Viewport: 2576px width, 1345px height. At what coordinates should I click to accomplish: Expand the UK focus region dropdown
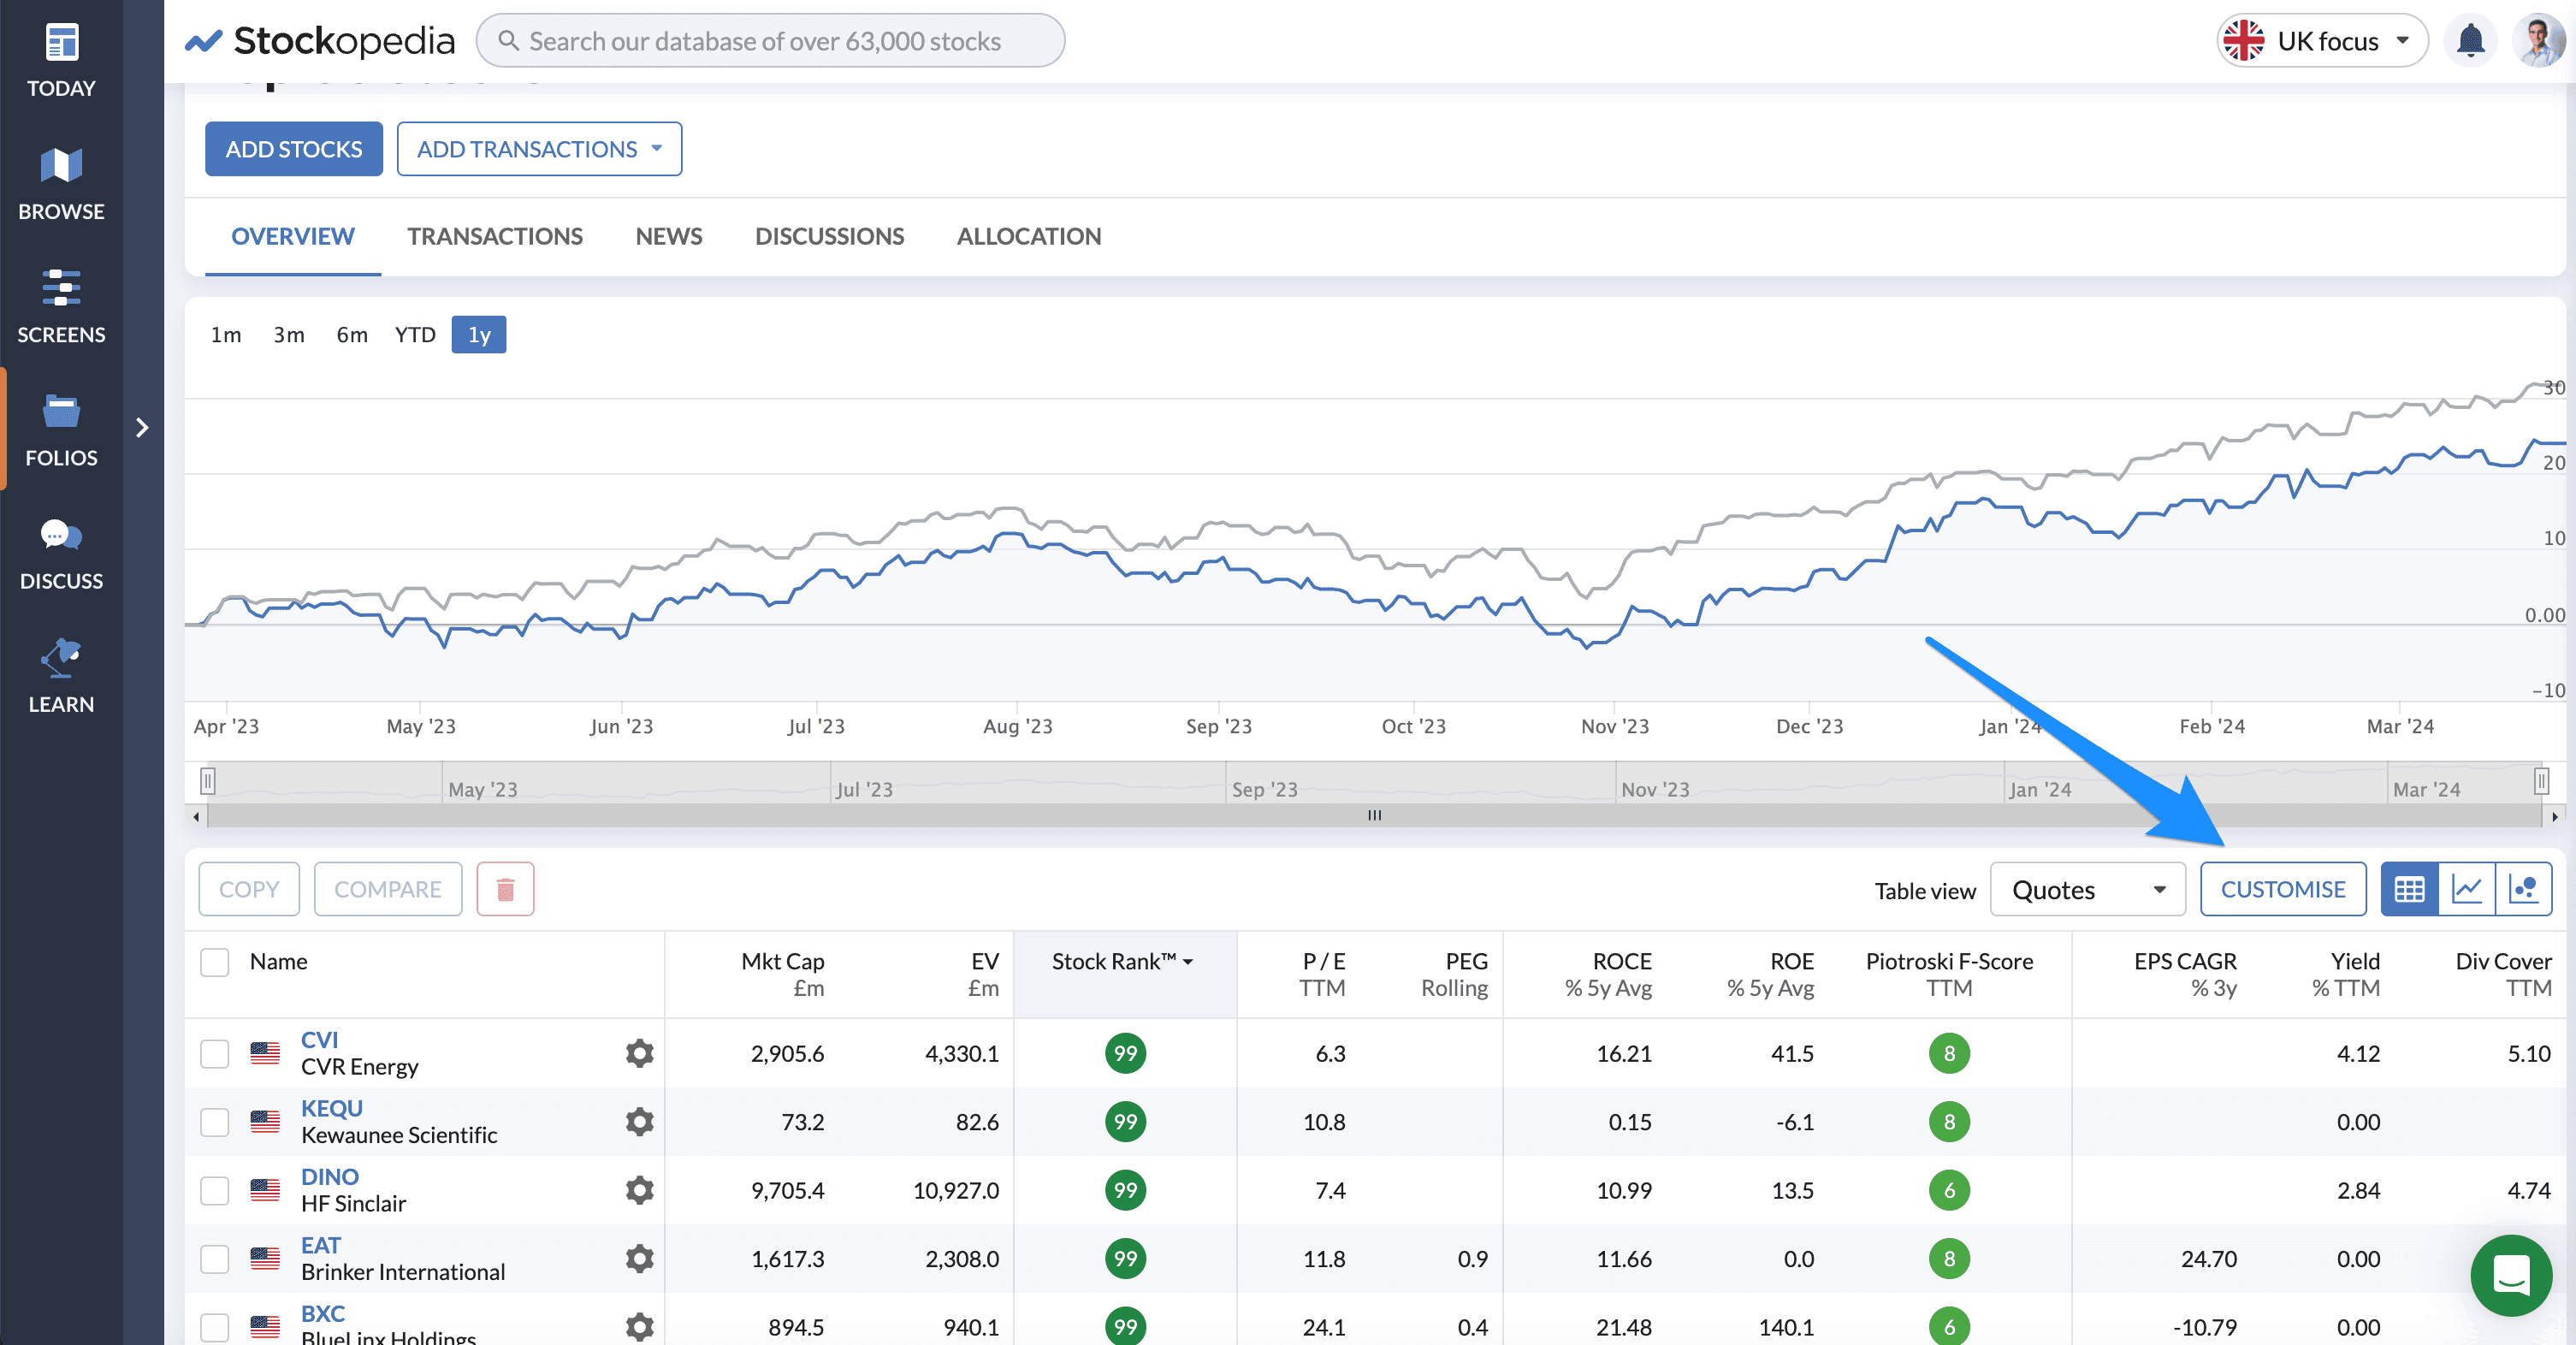coord(2322,42)
